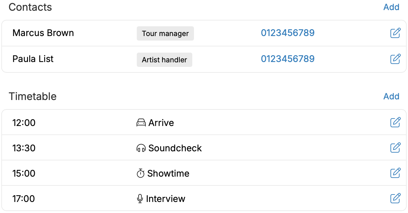Call Marcus Brown's phone number

287,33
